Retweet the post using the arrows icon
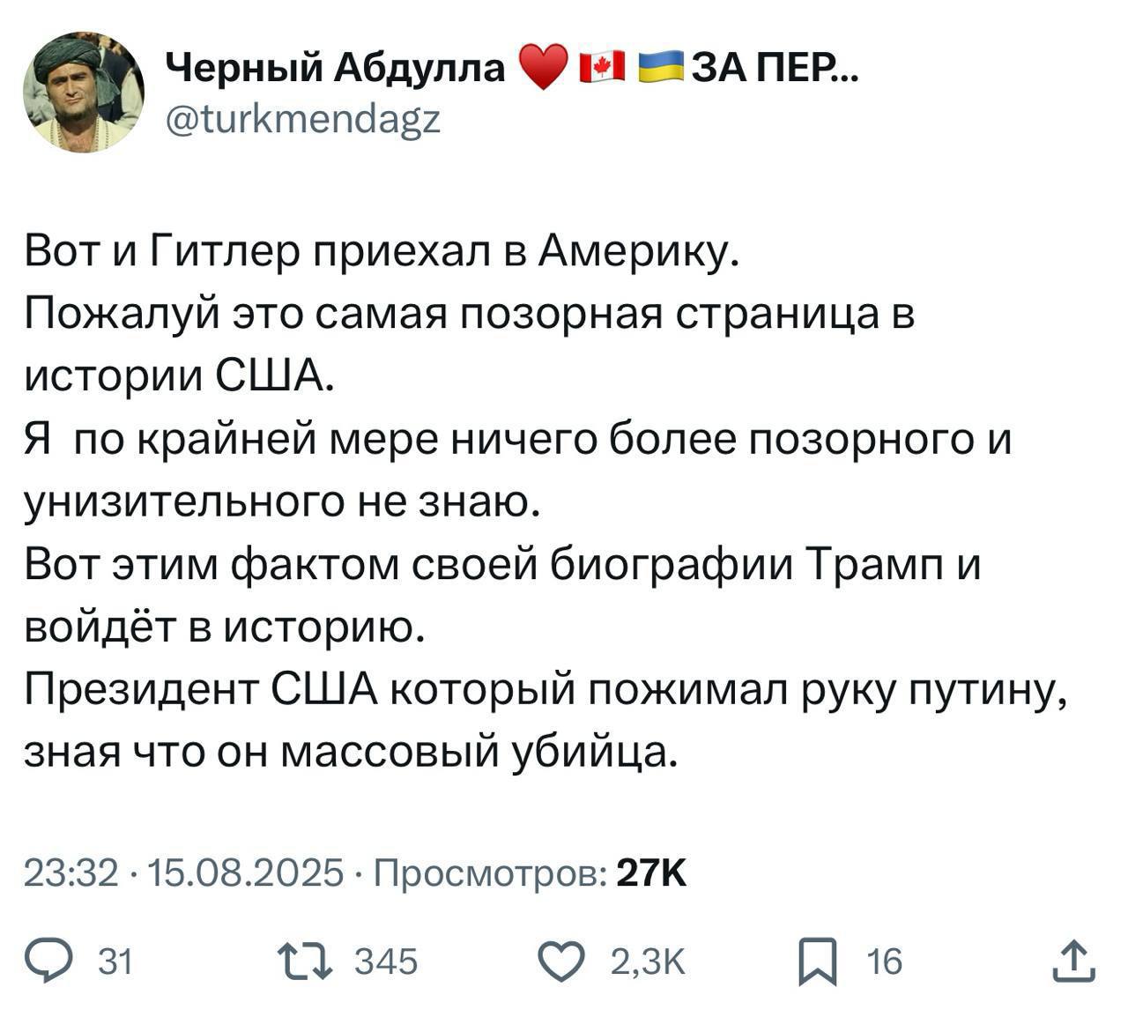Screen dimensions: 1128x1032 click(x=305, y=961)
